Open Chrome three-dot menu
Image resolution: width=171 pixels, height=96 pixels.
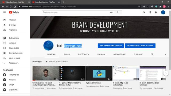[x=168, y=6]
